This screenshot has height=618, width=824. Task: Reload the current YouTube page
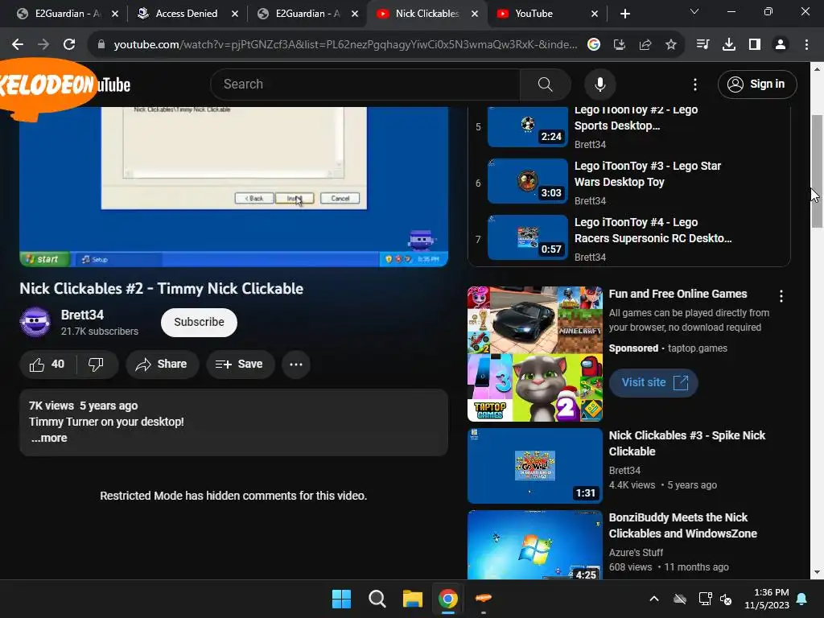69,45
